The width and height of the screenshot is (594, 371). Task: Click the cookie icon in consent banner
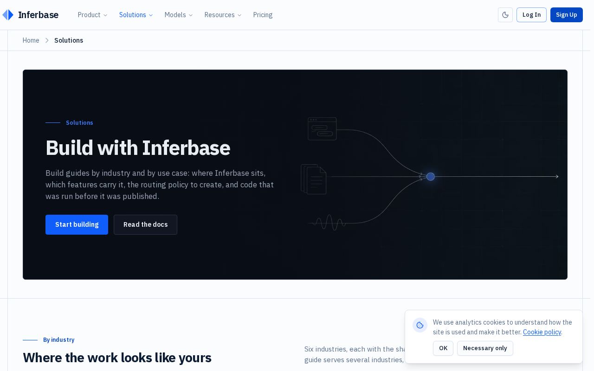coord(420,325)
